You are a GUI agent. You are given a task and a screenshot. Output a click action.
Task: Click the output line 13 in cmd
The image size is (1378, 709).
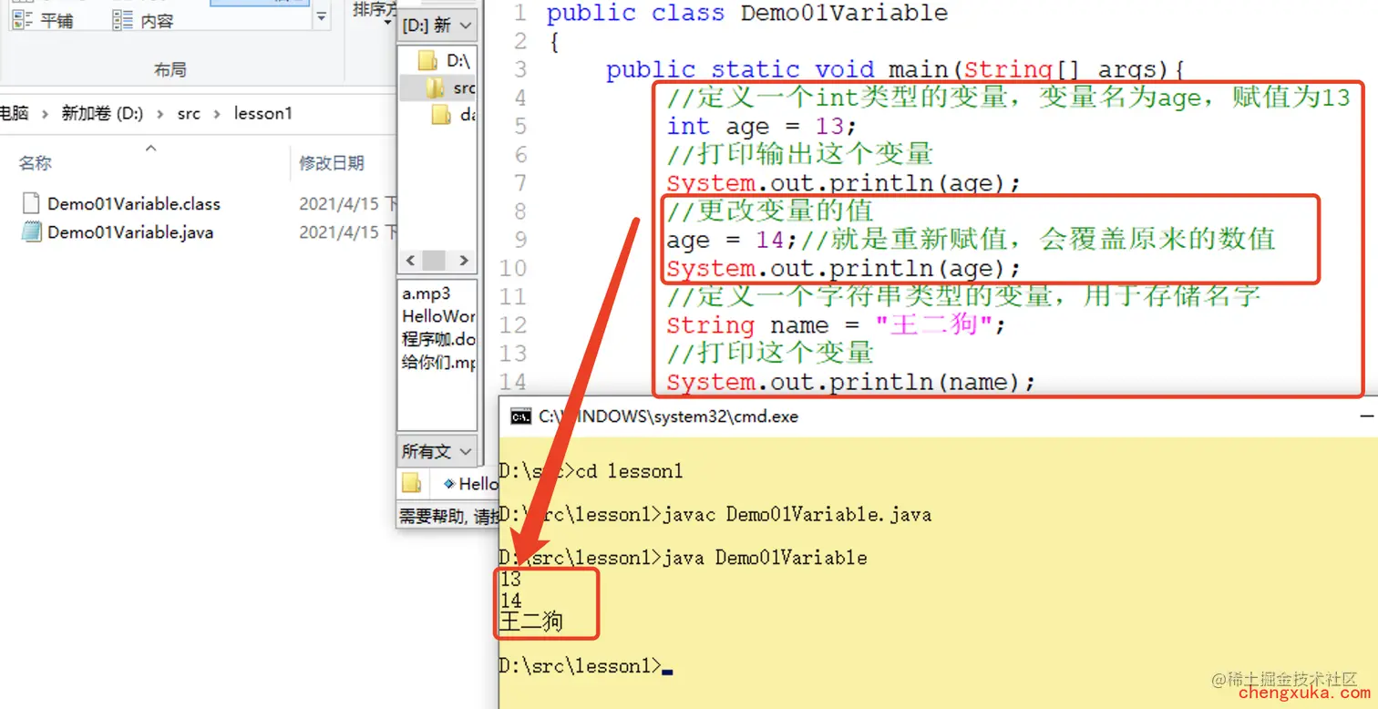[x=510, y=580]
